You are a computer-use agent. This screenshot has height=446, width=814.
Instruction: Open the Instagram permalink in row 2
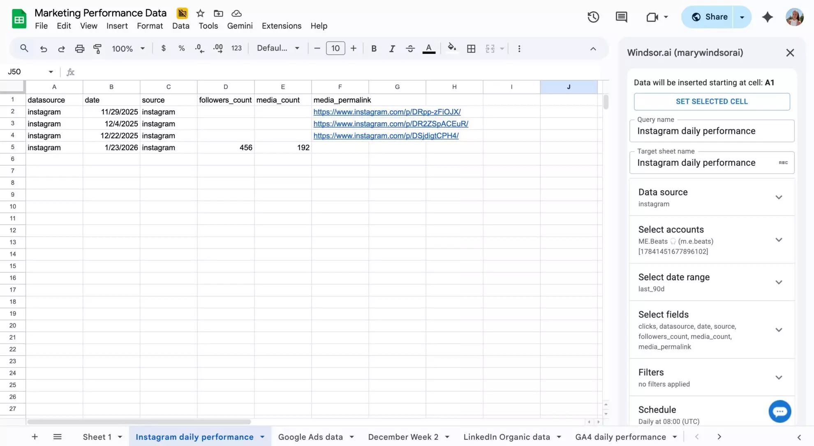coord(387,111)
